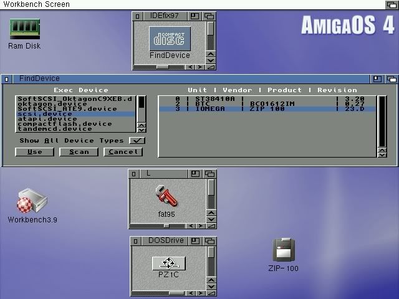399x299 pixels.
Task: Click the Exec Device list up arrow
Action: click(x=142, y=125)
